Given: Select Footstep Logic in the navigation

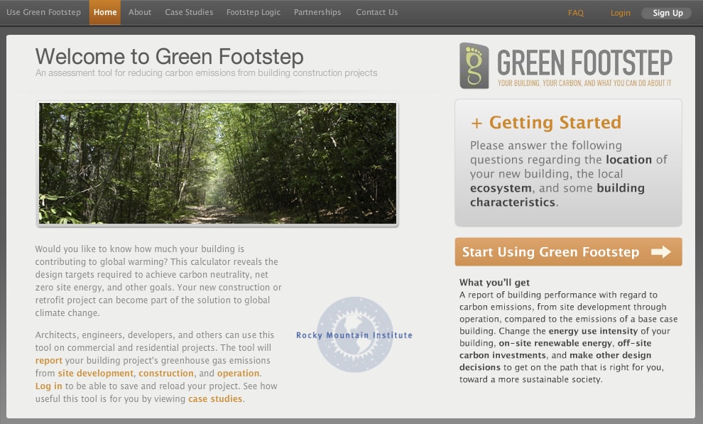Looking at the screenshot, I should [254, 12].
